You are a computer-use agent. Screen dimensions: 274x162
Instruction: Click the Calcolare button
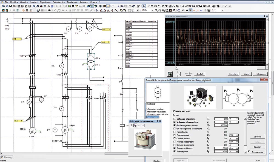pos(258,137)
